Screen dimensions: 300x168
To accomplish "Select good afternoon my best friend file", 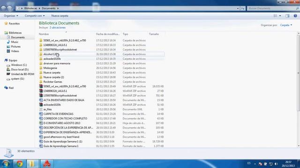I will pos(61,137).
